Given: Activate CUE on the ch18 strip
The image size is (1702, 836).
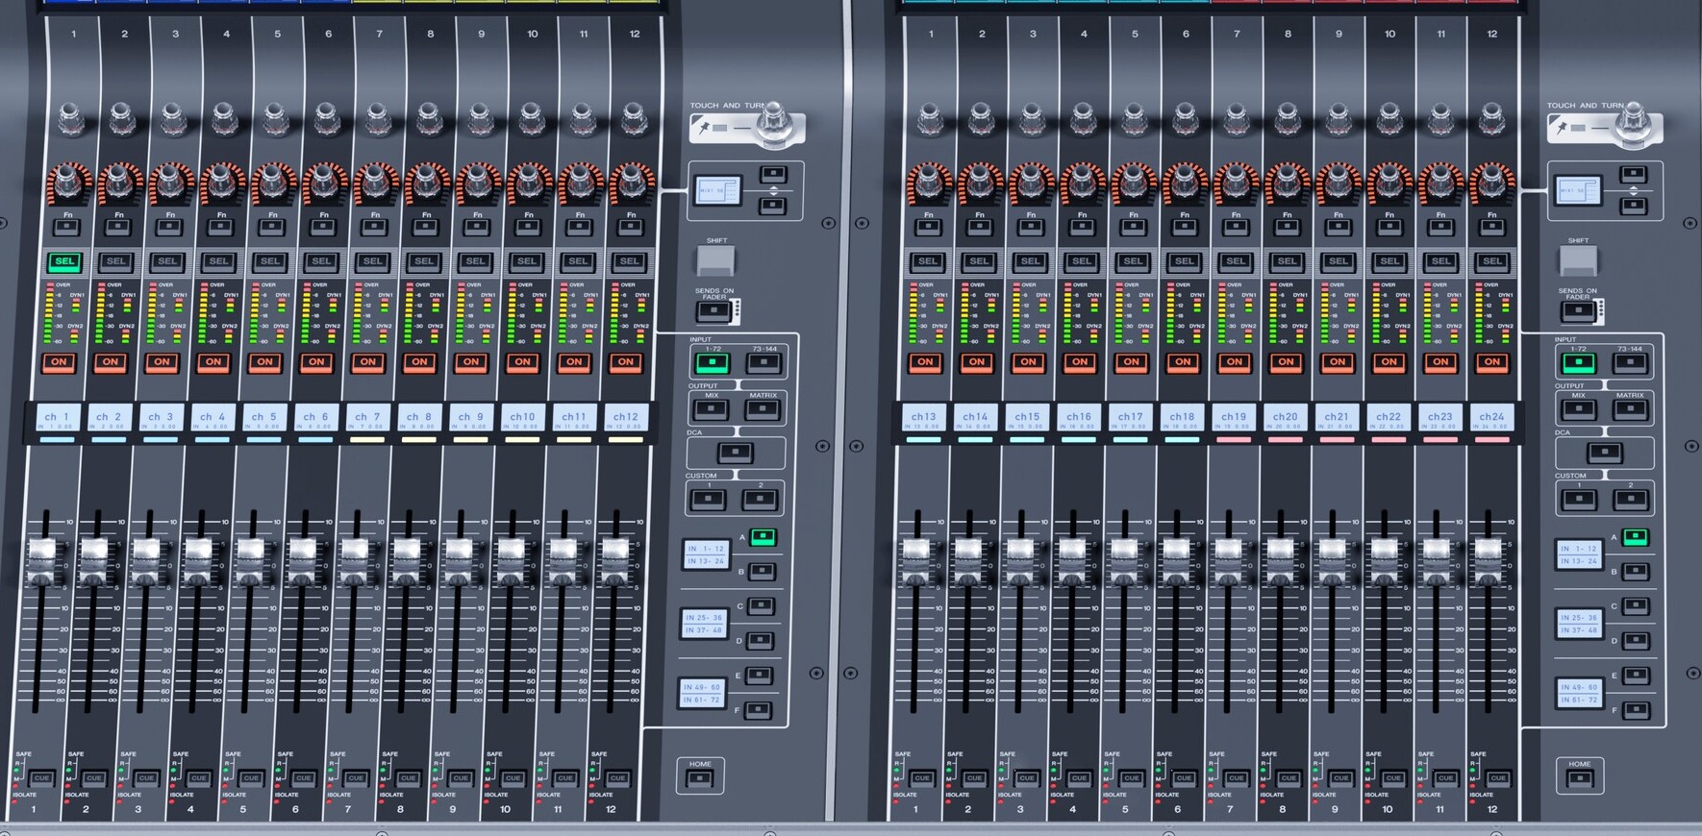Looking at the screenshot, I should pyautogui.click(x=1184, y=778).
